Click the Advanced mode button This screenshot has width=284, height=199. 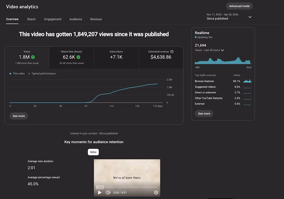pos(239,6)
